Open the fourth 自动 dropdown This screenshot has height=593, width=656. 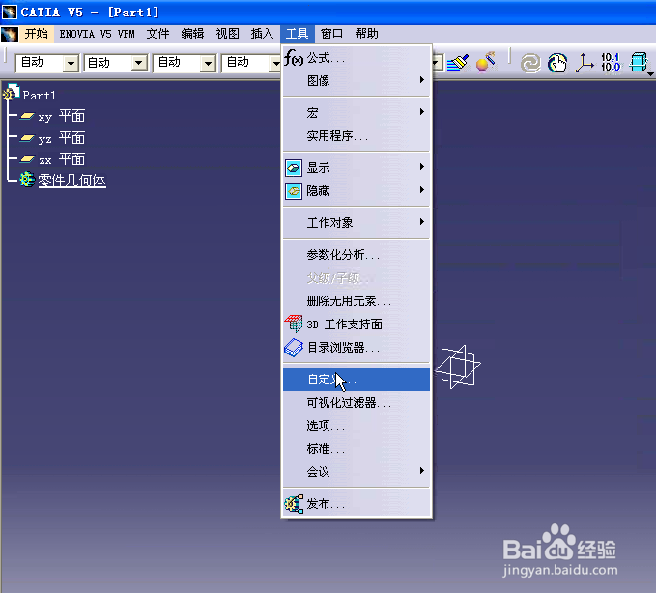click(x=275, y=64)
